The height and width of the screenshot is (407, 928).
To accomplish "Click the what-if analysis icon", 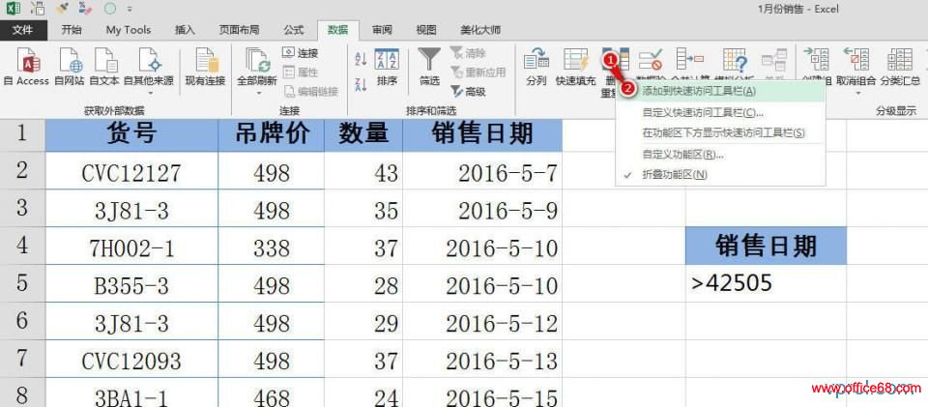I will tap(735, 59).
